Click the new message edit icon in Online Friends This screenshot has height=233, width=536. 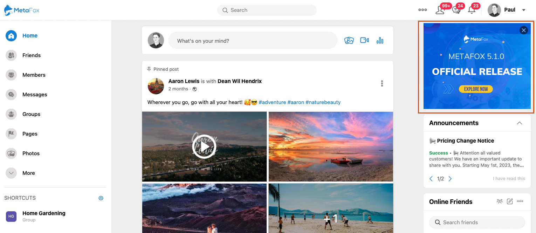(510, 201)
